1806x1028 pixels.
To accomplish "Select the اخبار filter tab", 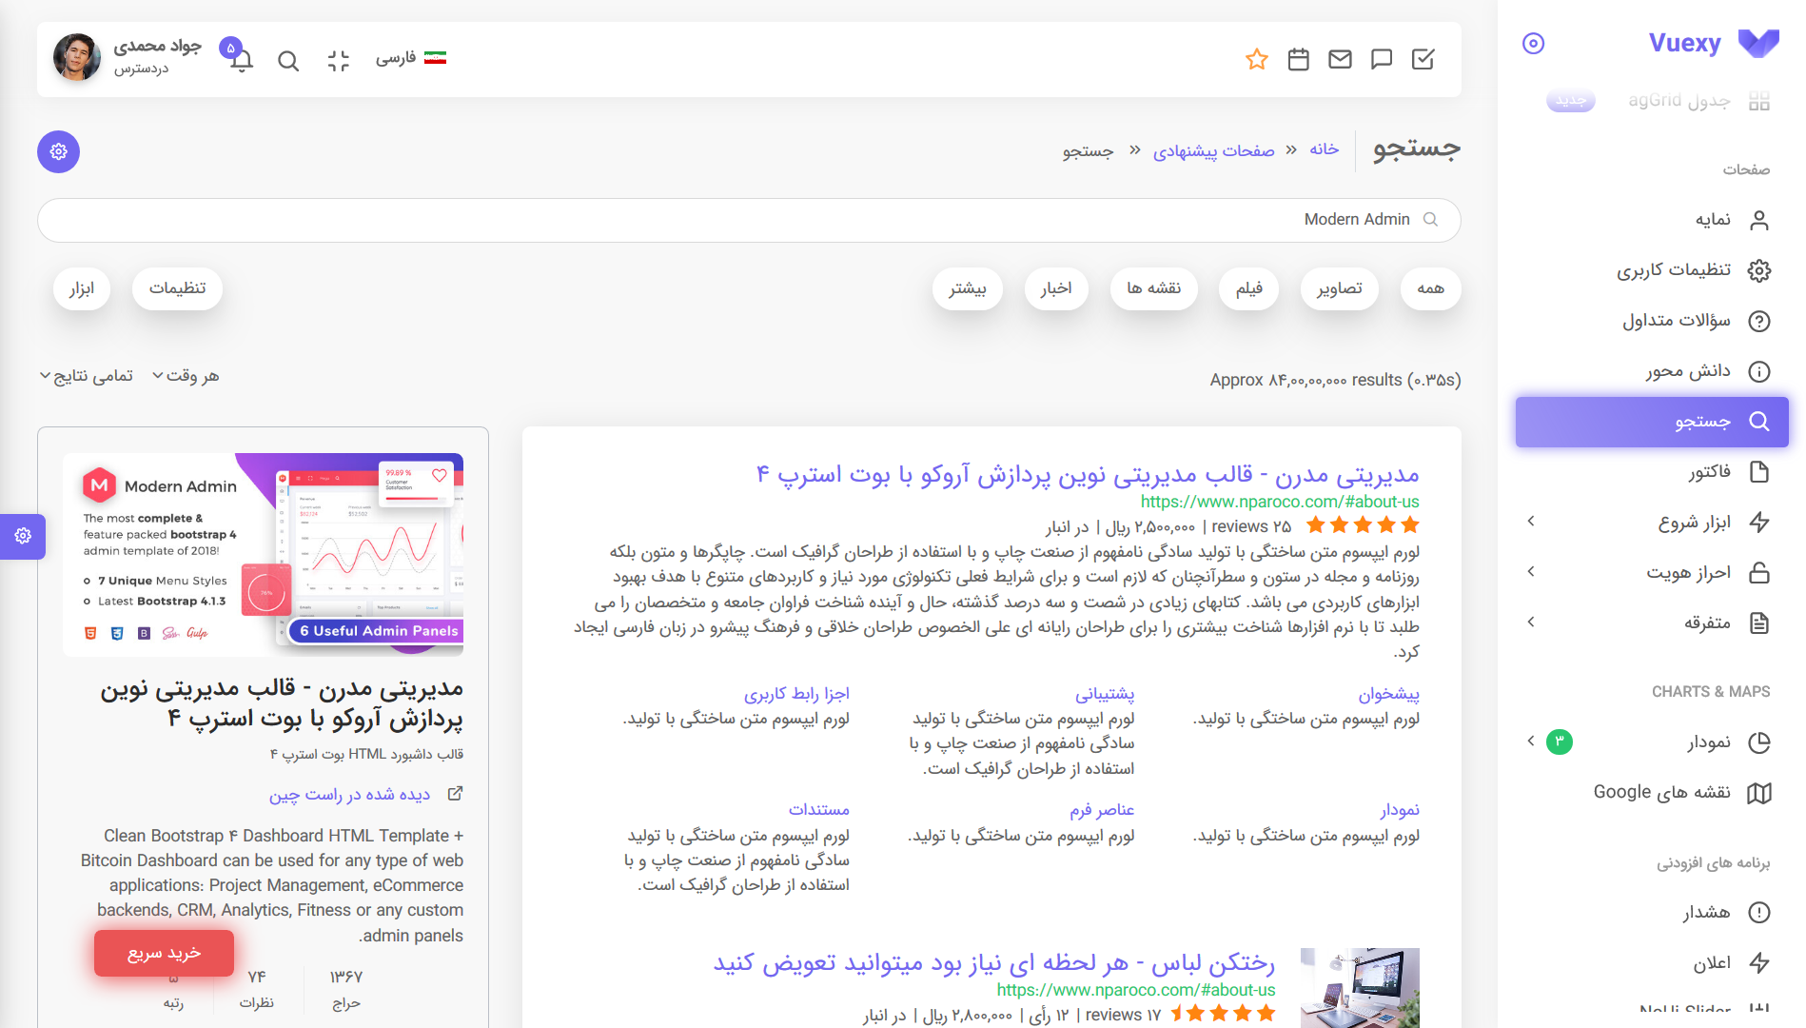I will tap(1056, 288).
